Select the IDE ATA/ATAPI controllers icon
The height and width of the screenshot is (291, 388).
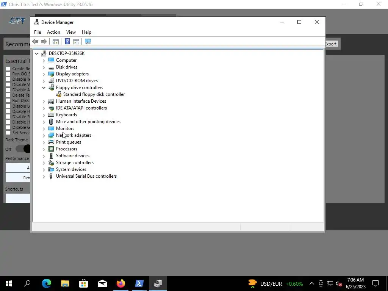[51, 108]
